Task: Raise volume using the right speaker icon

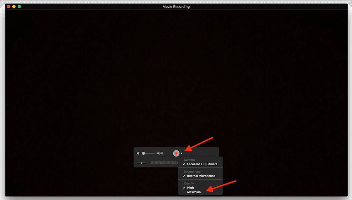Action: (x=160, y=153)
